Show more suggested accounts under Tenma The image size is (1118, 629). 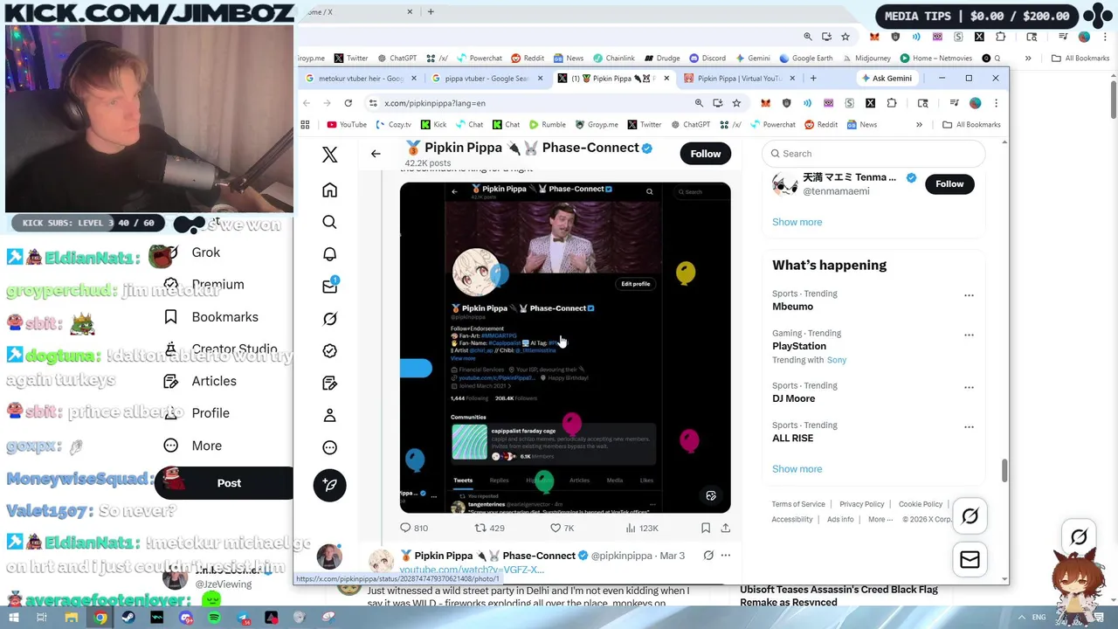pos(797,222)
